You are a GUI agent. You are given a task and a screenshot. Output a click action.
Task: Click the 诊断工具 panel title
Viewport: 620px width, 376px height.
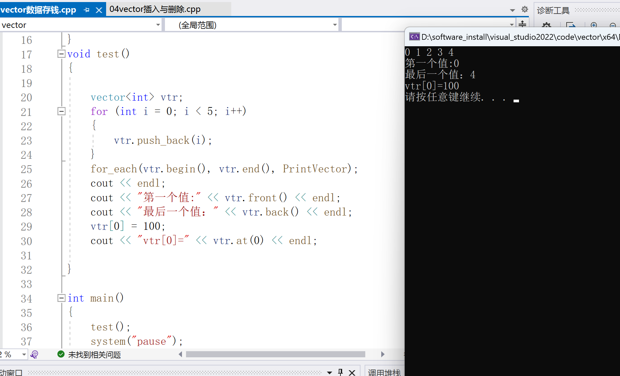point(553,11)
